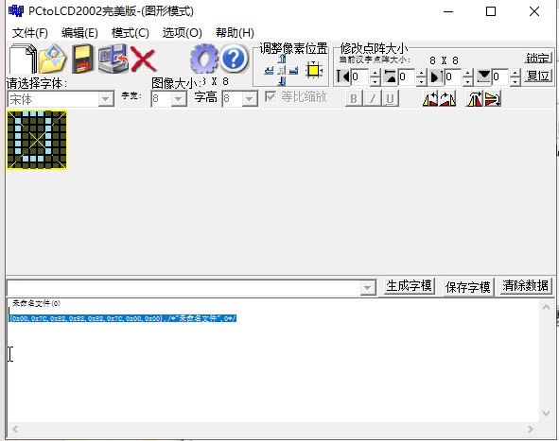Click the center icon between pixel arrows

pos(282,71)
